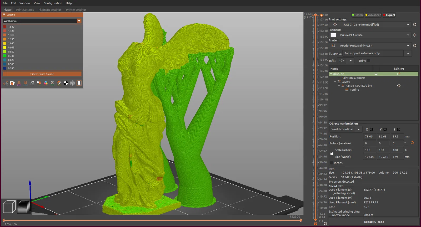Open the Width (mm) view type dropdown
421x227 pixels.
point(79,21)
